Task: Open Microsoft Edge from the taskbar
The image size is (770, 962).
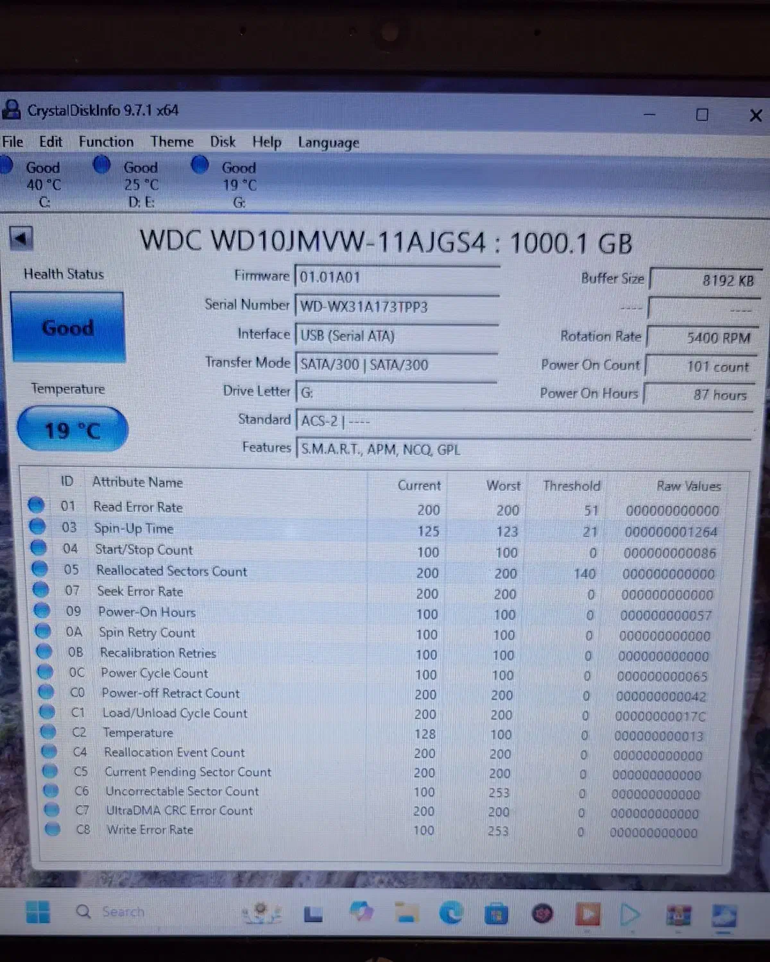Action: pyautogui.click(x=451, y=912)
